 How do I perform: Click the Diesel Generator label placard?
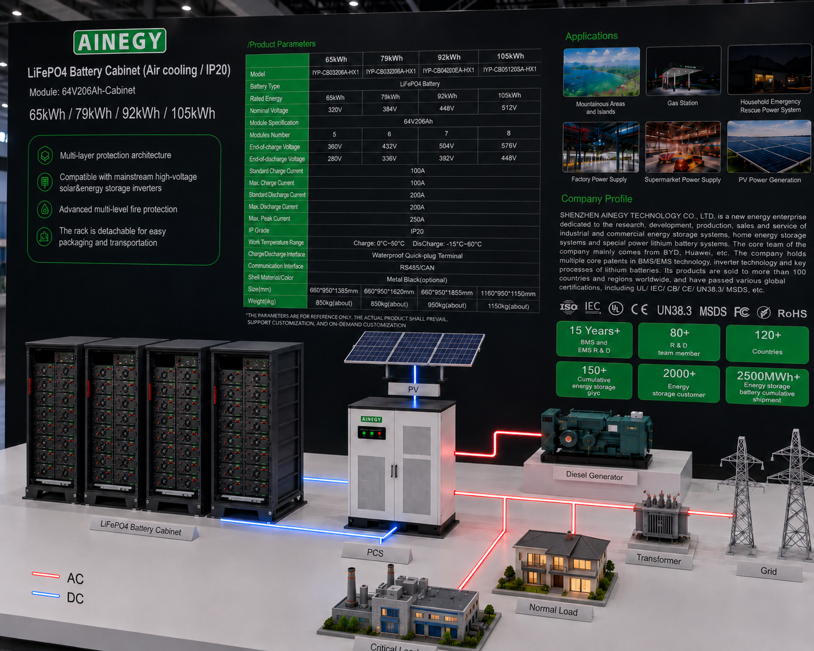(595, 475)
